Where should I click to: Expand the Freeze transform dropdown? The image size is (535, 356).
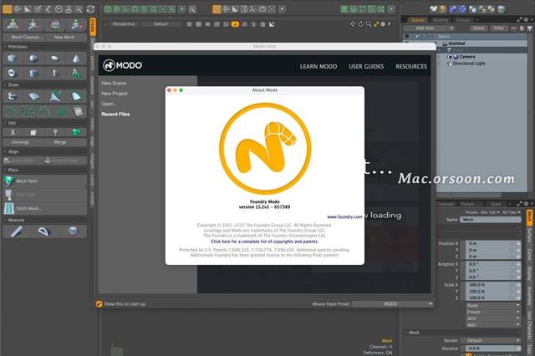tap(493, 312)
